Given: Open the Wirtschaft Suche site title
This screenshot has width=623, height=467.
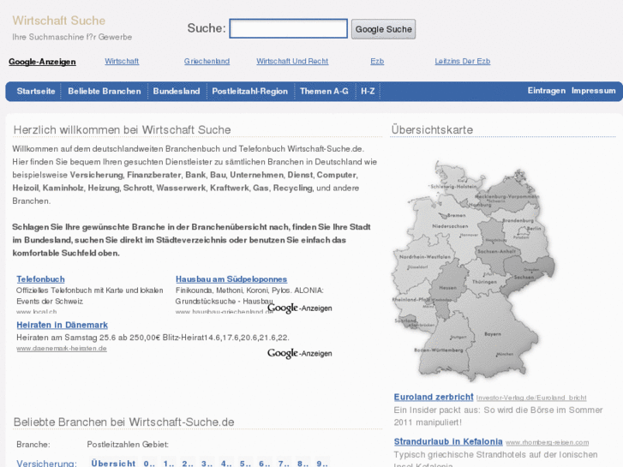Looking at the screenshot, I should coord(59,21).
